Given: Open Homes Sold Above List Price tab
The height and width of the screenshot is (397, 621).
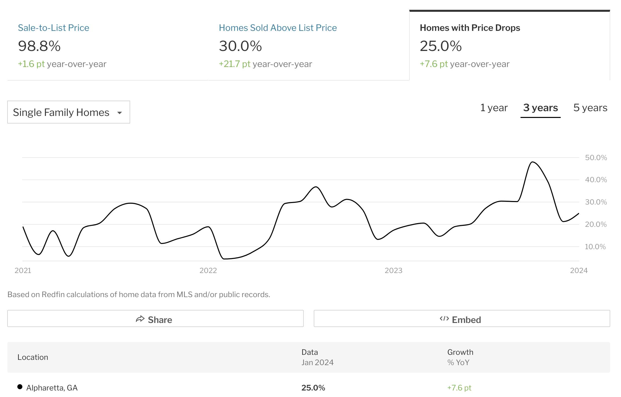Looking at the screenshot, I should pyautogui.click(x=278, y=28).
